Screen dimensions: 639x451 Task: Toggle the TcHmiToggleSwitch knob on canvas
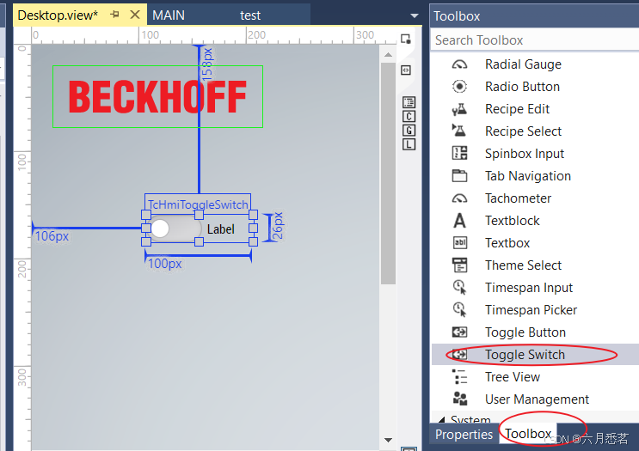160,229
